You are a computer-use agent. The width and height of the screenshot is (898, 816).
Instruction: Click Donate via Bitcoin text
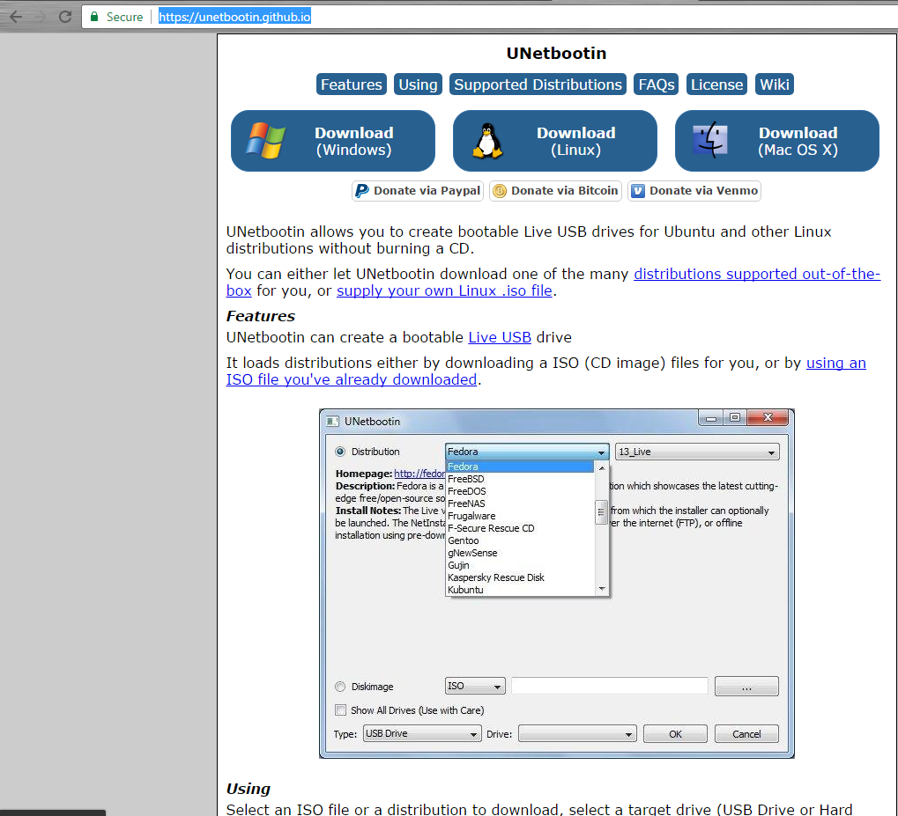click(x=564, y=190)
